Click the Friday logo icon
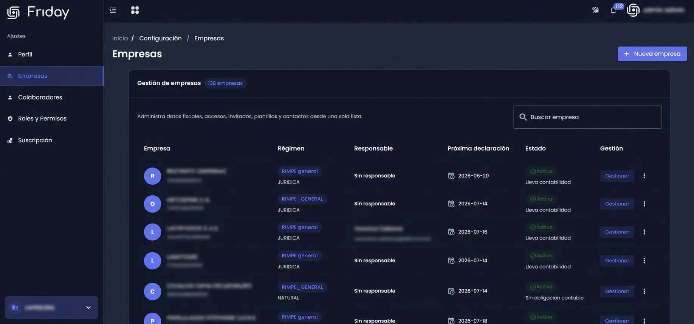This screenshot has width=694, height=324. tap(14, 12)
